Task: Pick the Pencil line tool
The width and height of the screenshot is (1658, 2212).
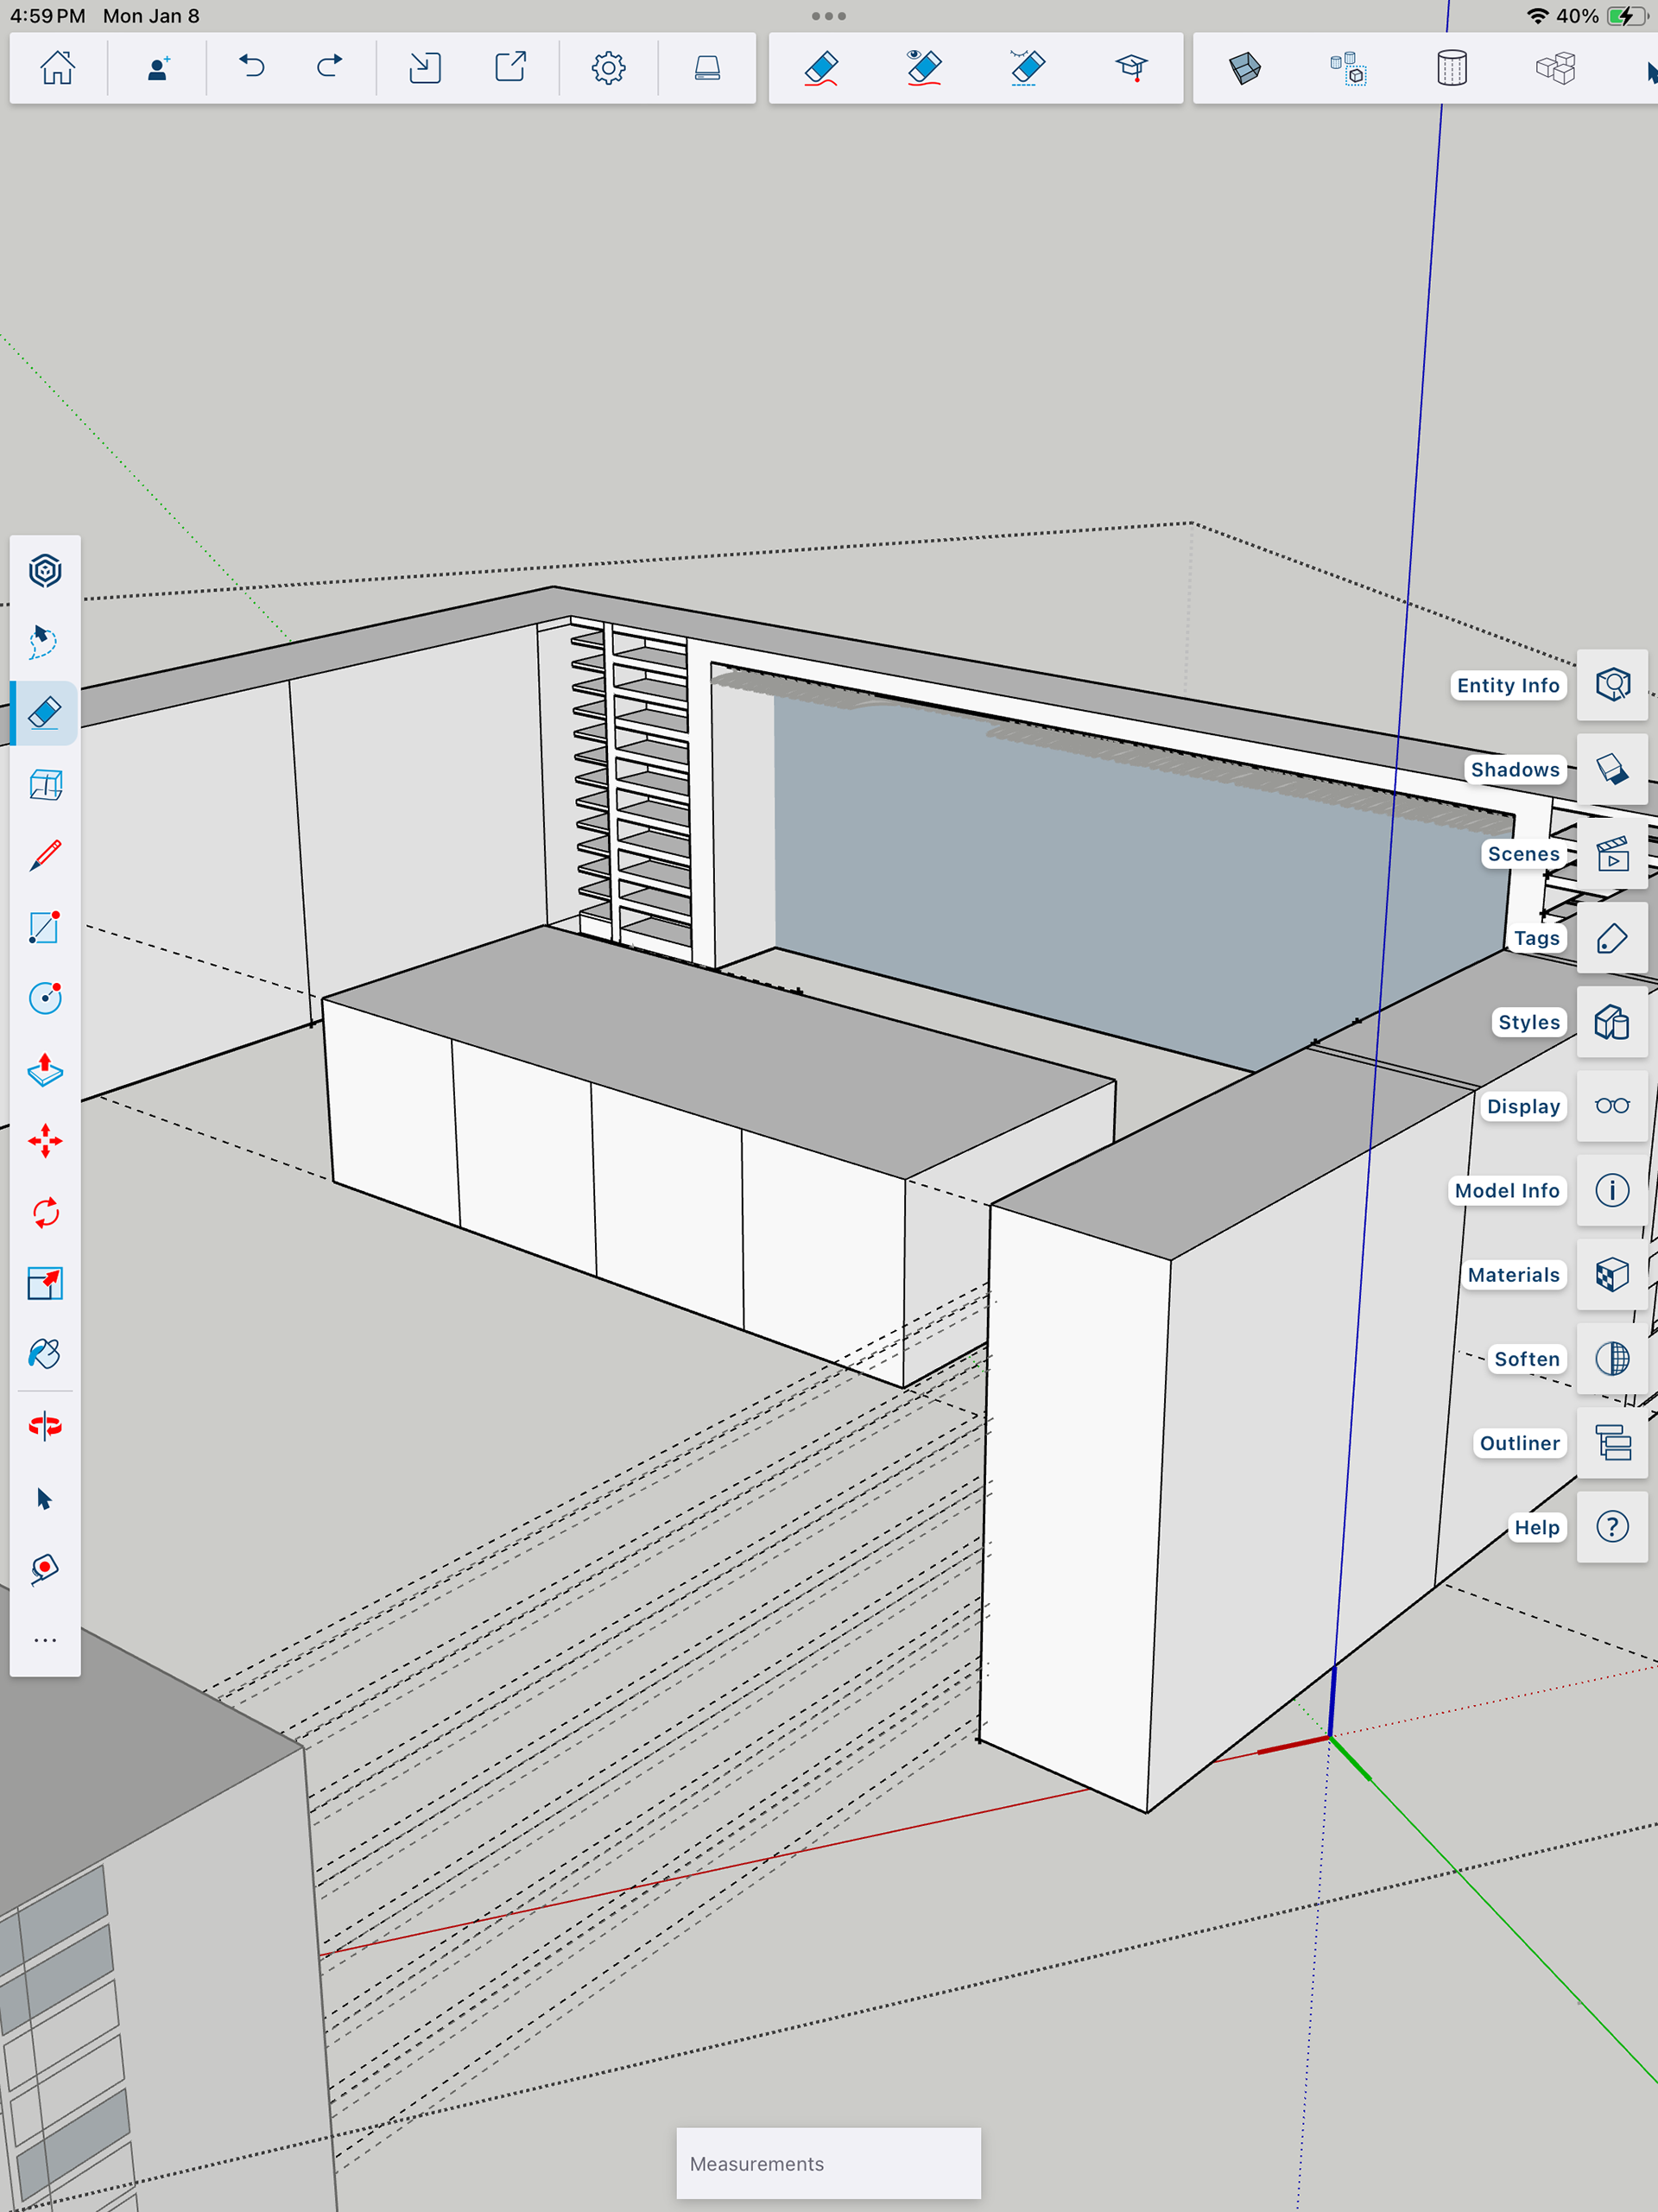Action: (45, 856)
